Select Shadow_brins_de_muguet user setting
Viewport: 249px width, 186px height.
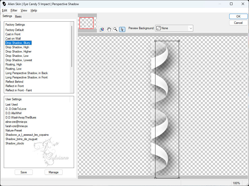point(22,139)
